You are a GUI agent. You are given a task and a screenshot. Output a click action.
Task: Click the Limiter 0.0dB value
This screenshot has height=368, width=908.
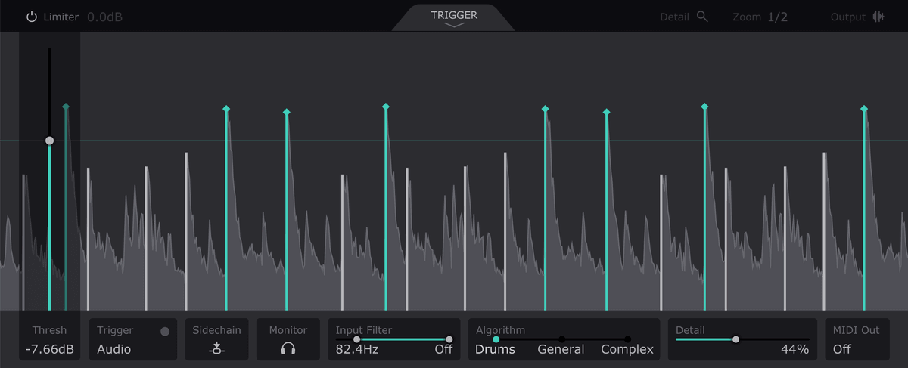pyautogui.click(x=104, y=17)
